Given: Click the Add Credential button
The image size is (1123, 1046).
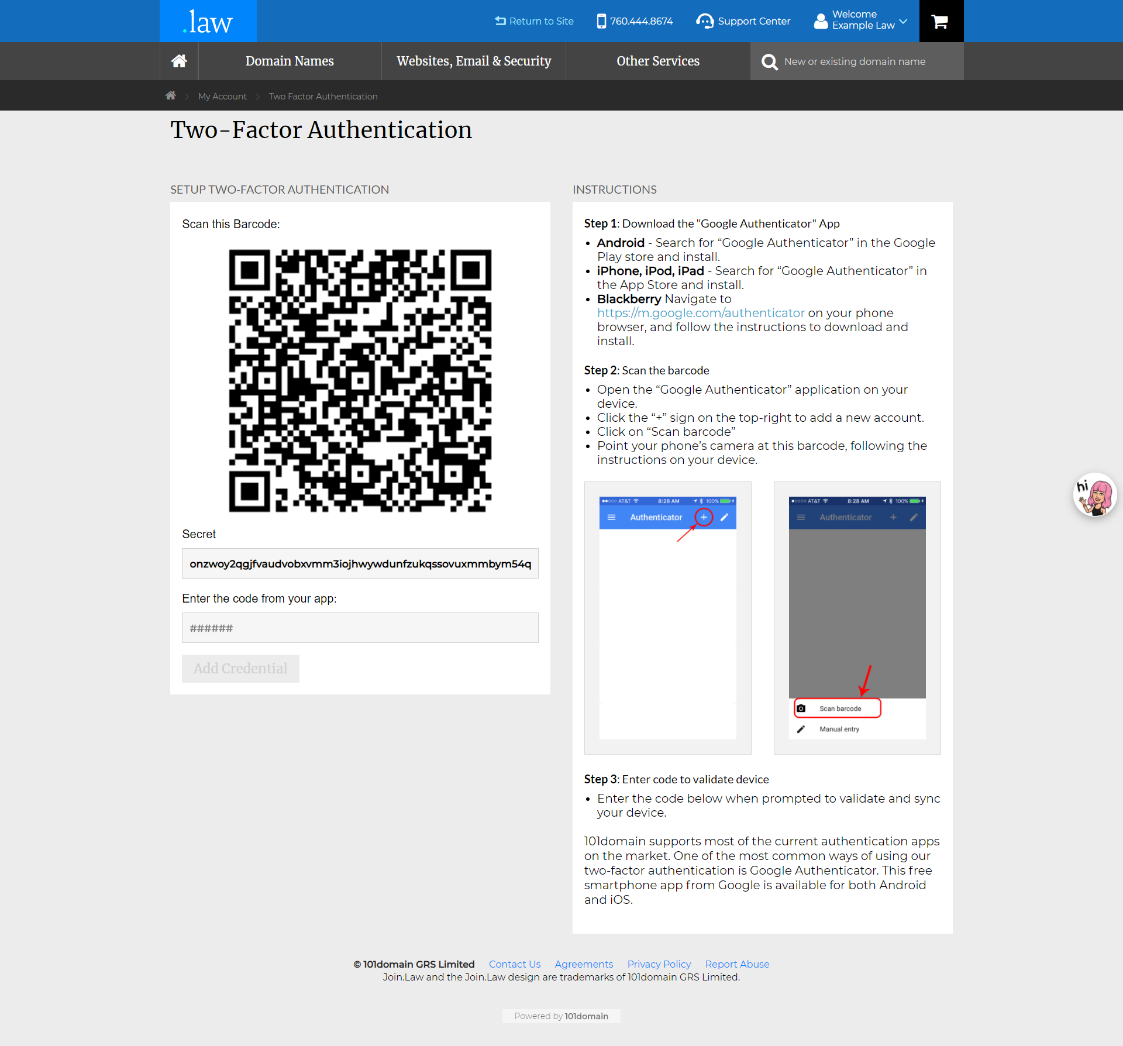Looking at the screenshot, I should (240, 669).
